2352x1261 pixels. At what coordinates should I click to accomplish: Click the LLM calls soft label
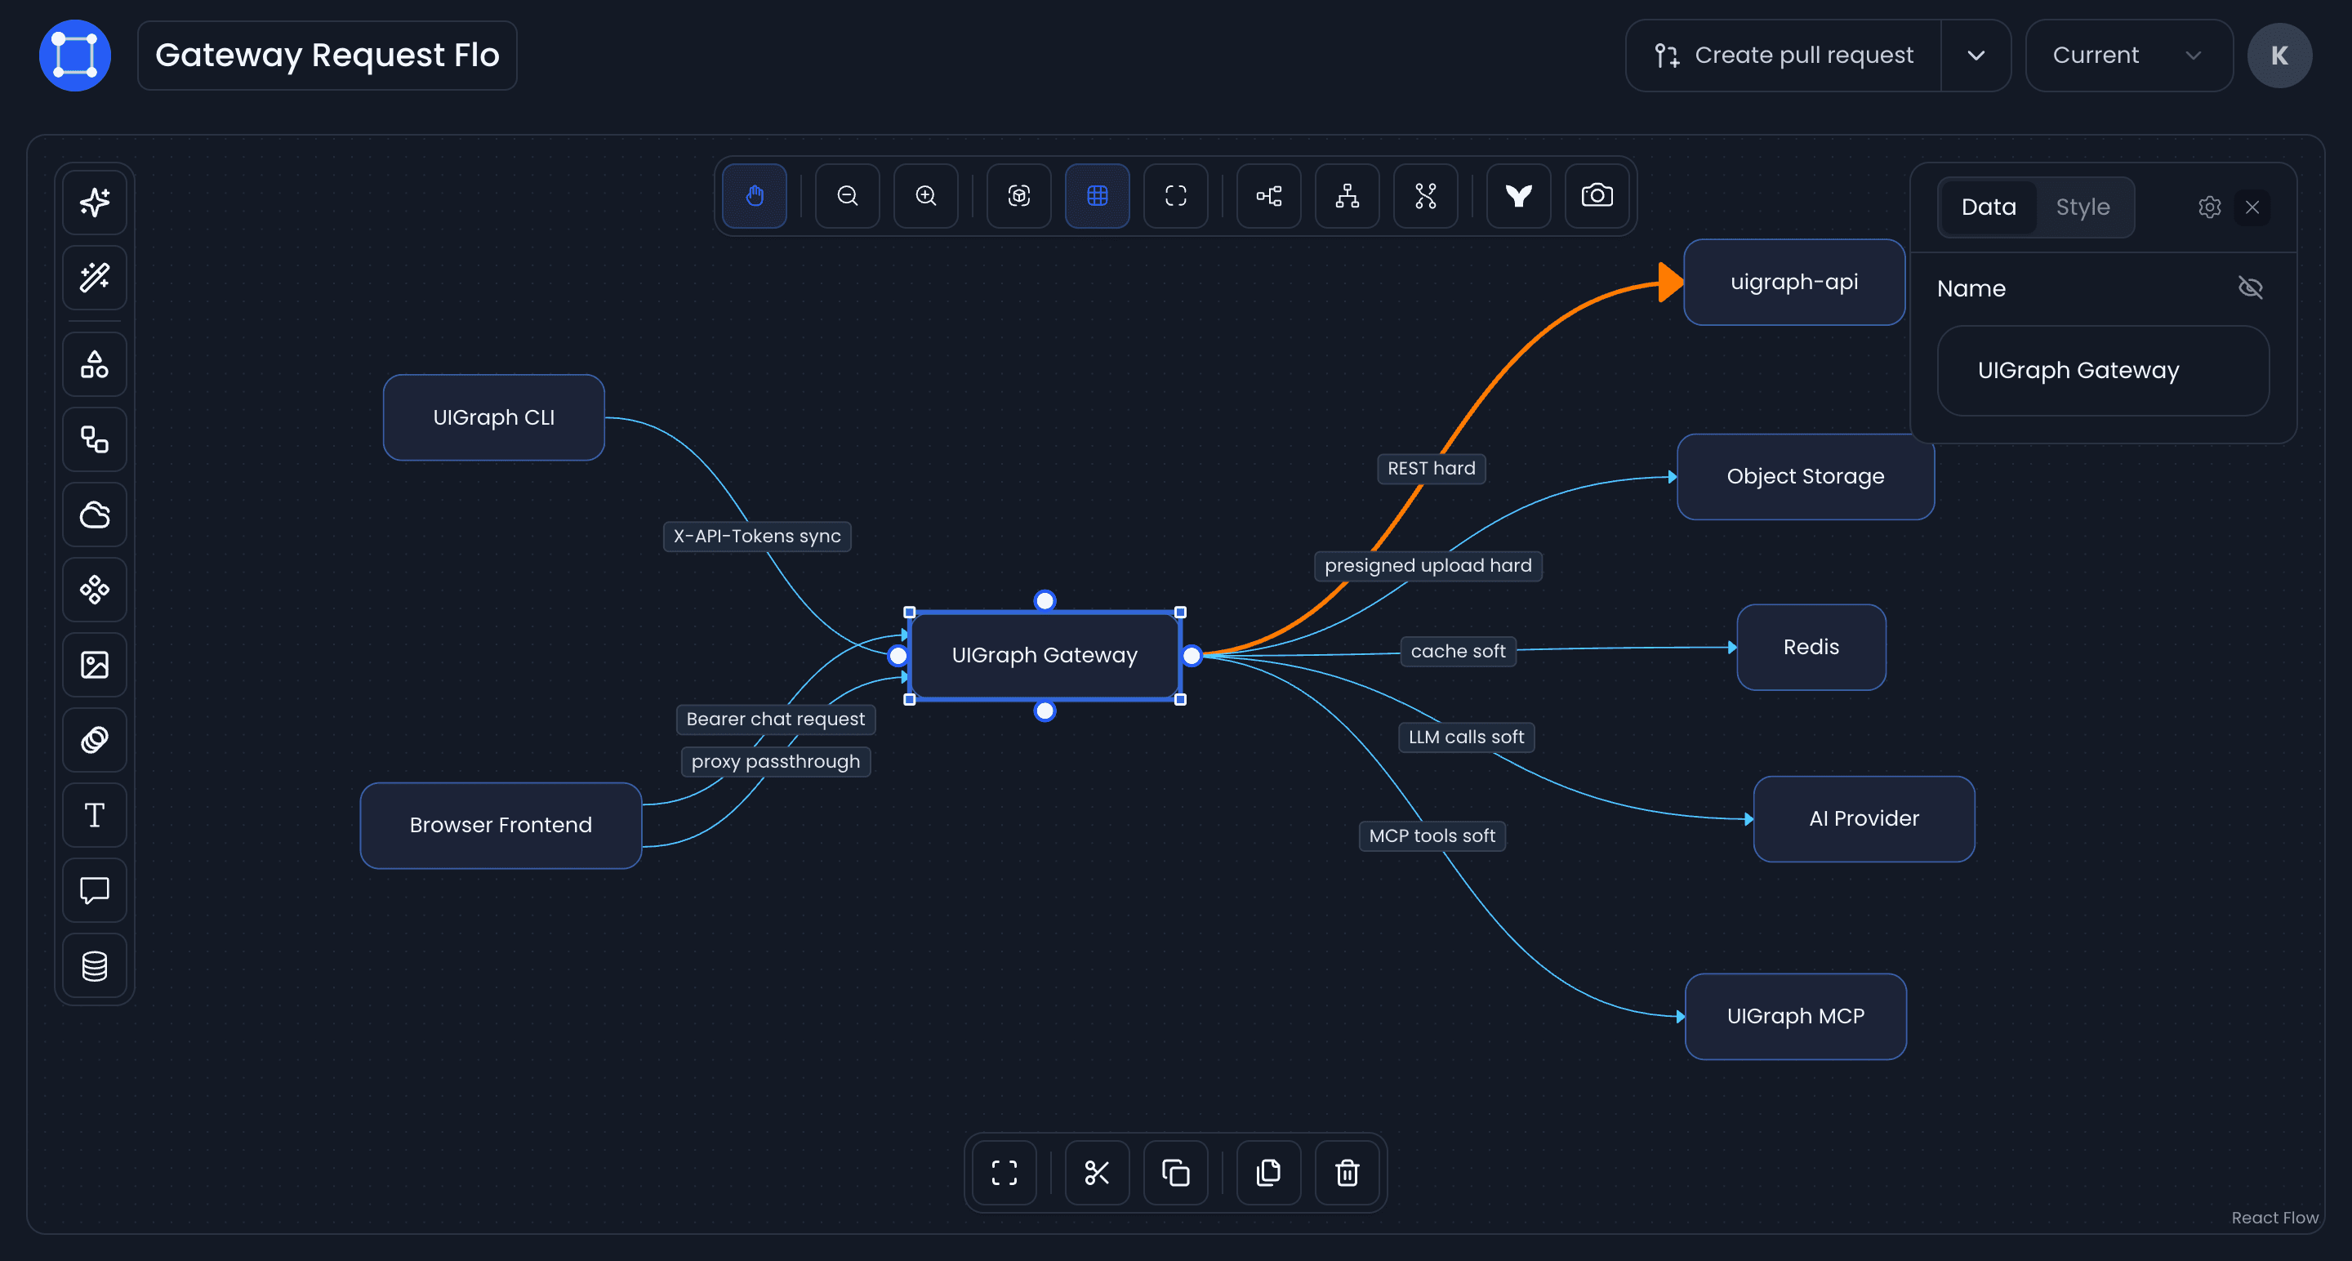point(1467,737)
